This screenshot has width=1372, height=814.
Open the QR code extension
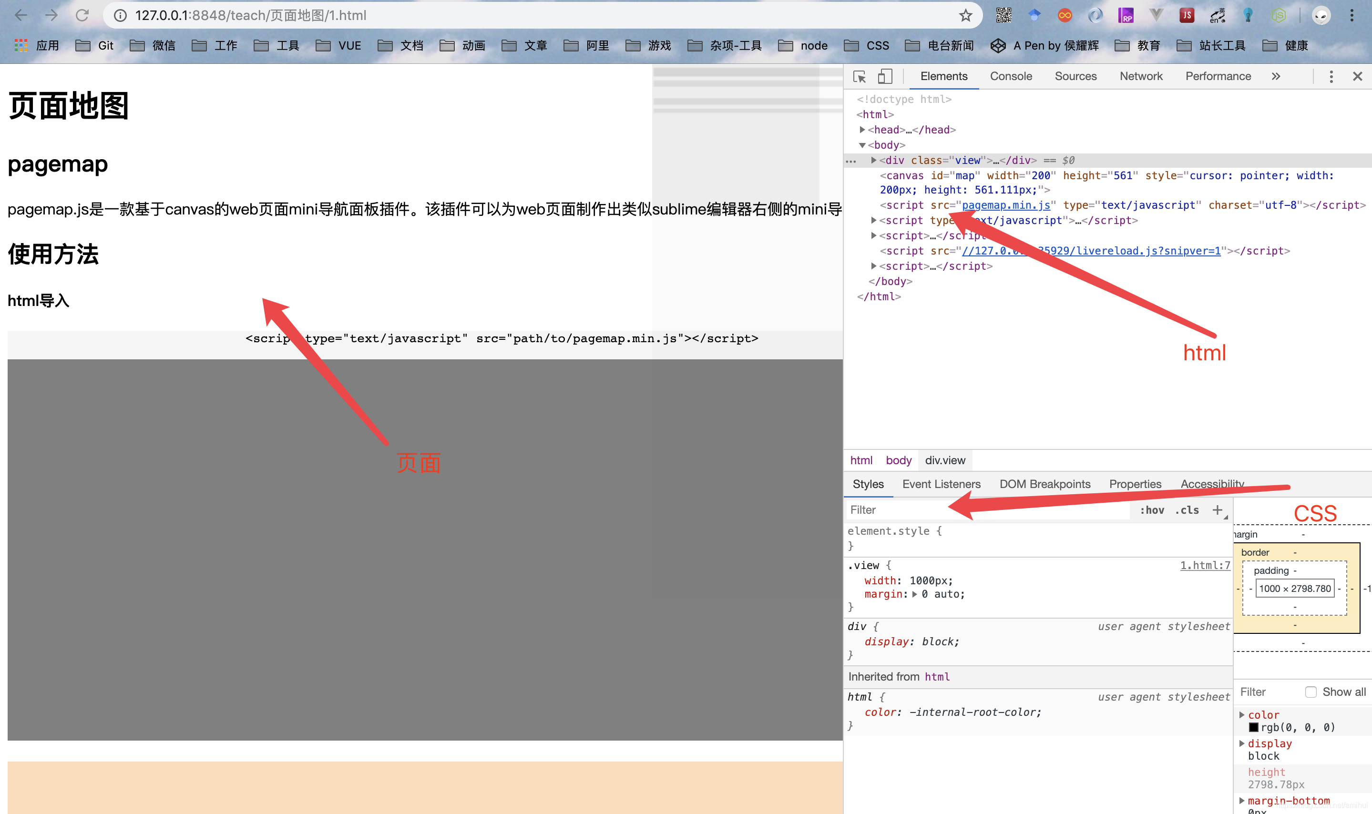(x=1003, y=15)
